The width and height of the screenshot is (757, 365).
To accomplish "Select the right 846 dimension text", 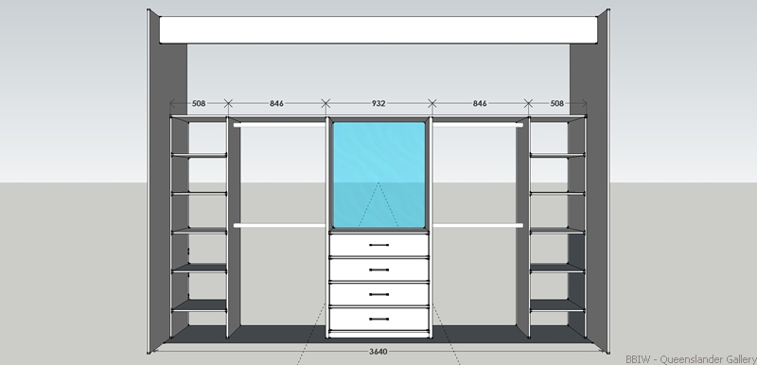I will (x=480, y=103).
